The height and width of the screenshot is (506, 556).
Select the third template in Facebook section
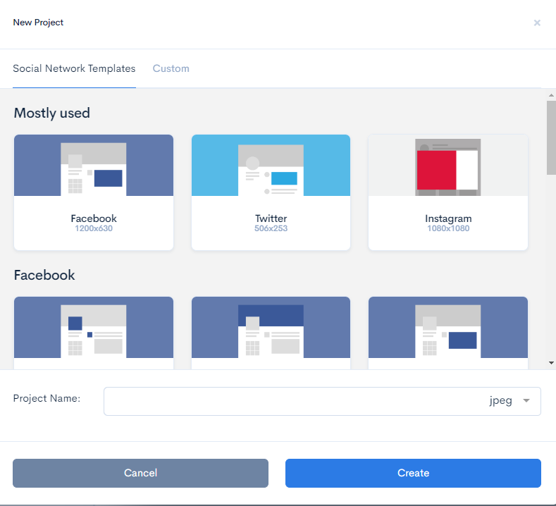[x=447, y=328]
